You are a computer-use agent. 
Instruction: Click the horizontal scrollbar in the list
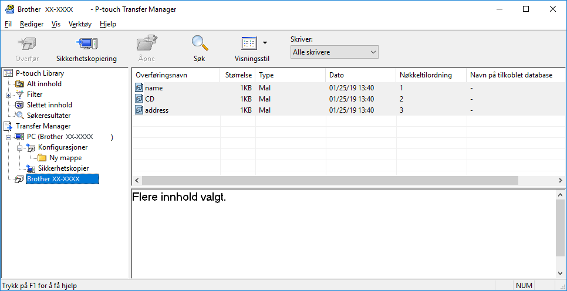tap(330, 180)
